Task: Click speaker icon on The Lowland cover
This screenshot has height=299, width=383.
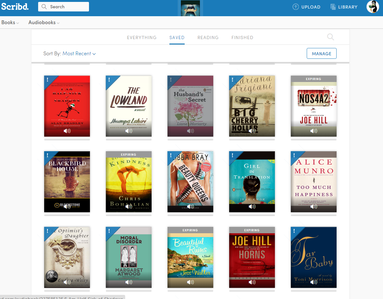Action: (129, 131)
